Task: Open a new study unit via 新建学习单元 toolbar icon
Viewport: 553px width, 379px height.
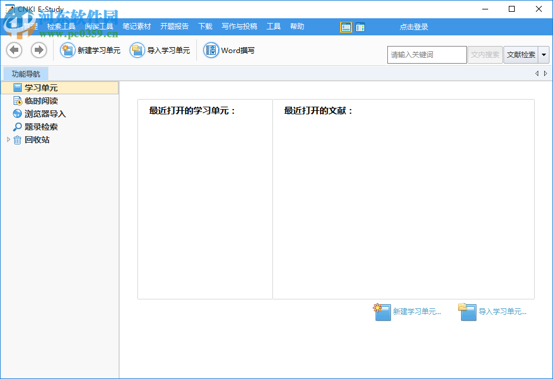Action: coord(68,50)
